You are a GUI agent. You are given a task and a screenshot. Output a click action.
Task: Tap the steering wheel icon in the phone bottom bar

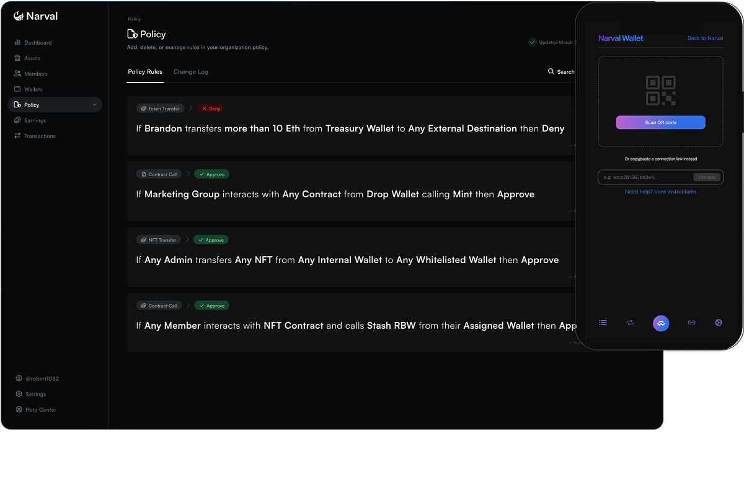(x=719, y=323)
